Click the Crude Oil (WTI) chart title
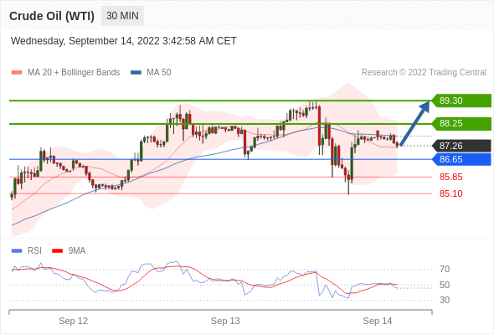Image resolution: width=494 pixels, height=335 pixels. (x=52, y=16)
